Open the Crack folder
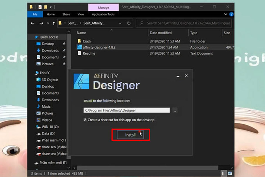The width and height of the screenshot is (265, 177). pos(87,41)
